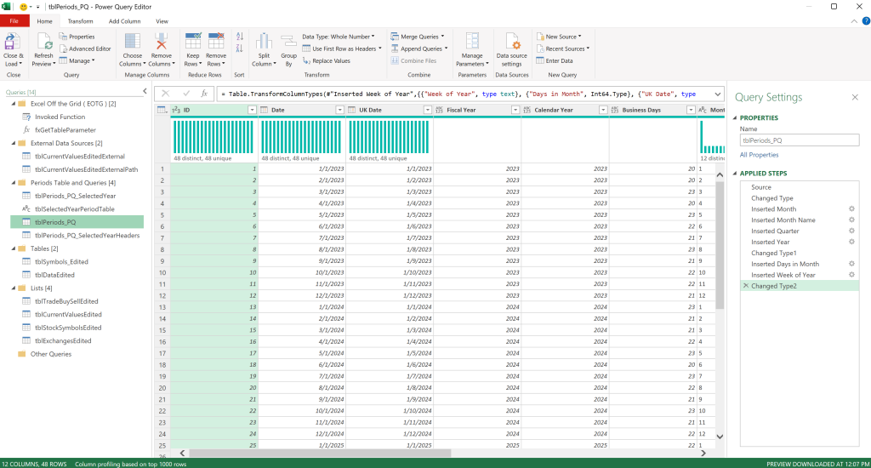The image size is (871, 468).
Task: Click the Manage Parameters icon
Action: 472,42
